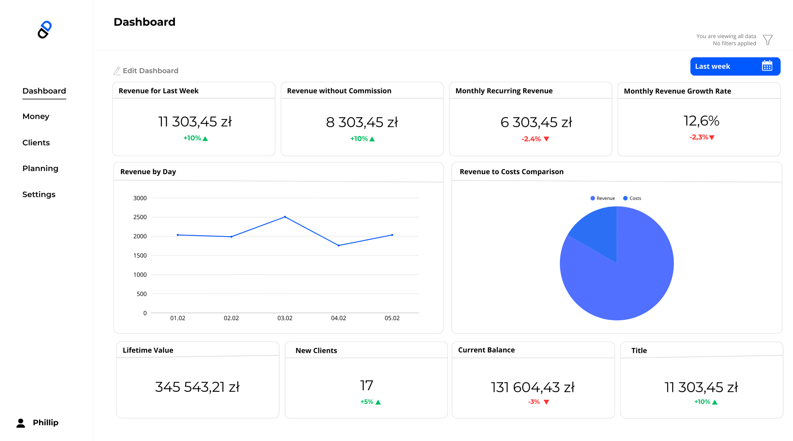Click the pencil icon beside Edit Dashboard
This screenshot has width=793, height=441.
pos(117,71)
